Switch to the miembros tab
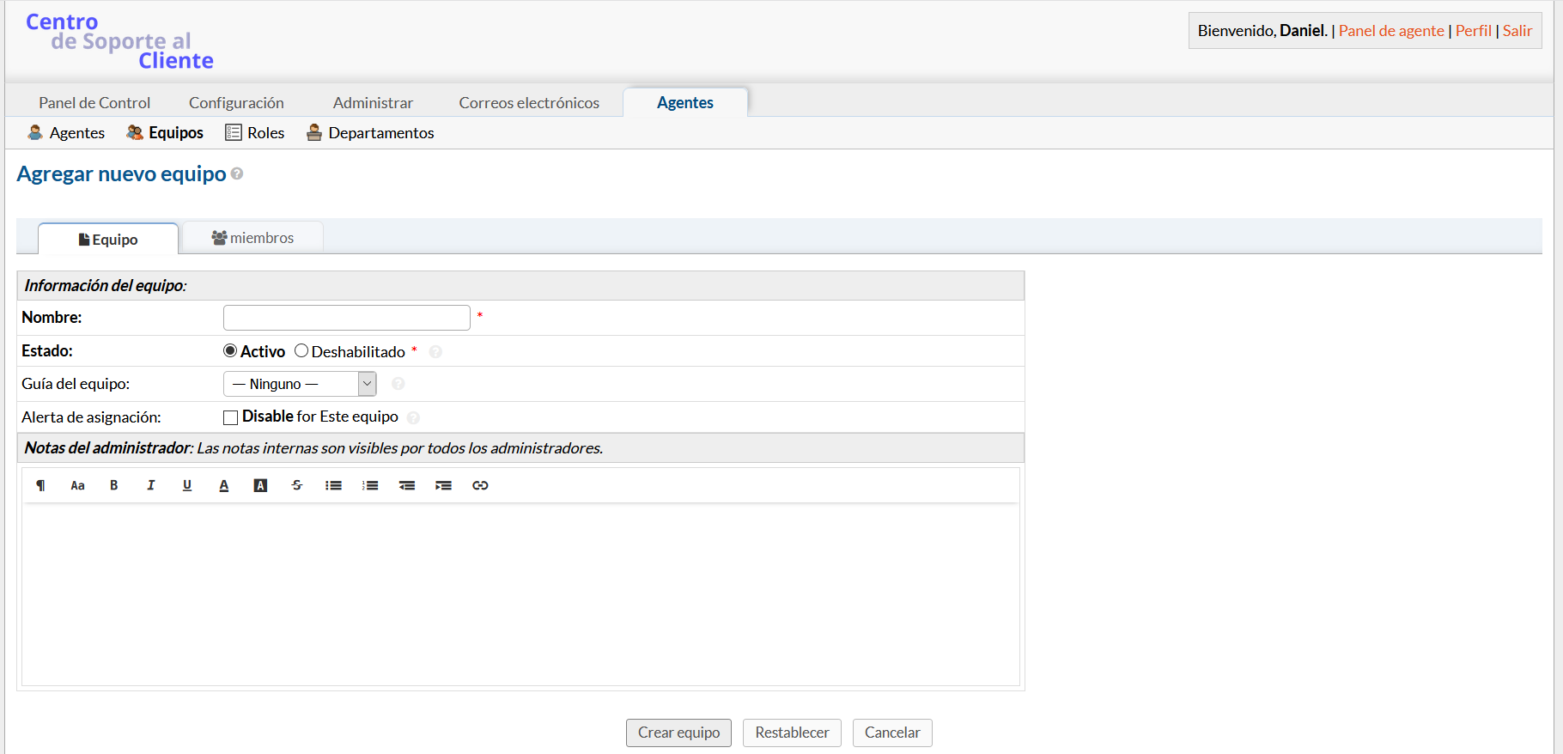This screenshot has height=754, width=1563. pos(252,238)
